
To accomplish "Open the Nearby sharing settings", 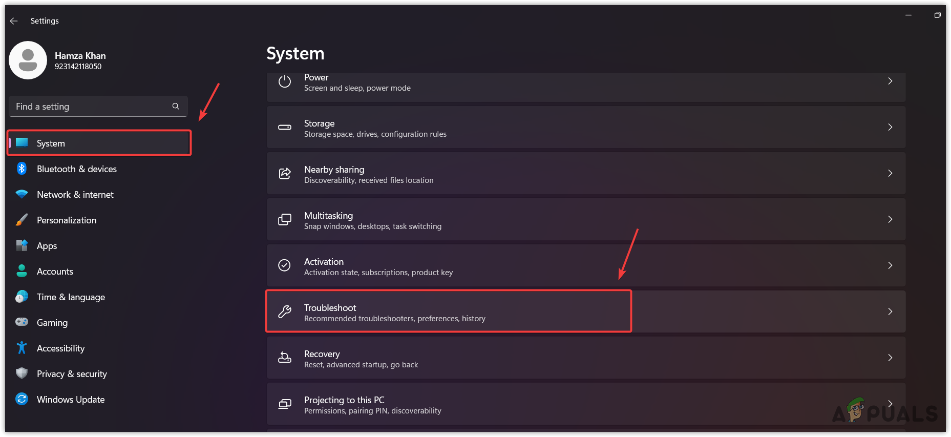I will (x=585, y=174).
